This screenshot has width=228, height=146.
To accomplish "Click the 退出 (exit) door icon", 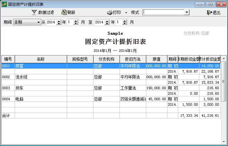I will click(x=209, y=12).
